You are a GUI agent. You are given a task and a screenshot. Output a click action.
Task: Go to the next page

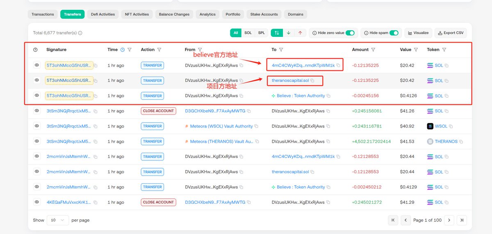(x=449, y=220)
